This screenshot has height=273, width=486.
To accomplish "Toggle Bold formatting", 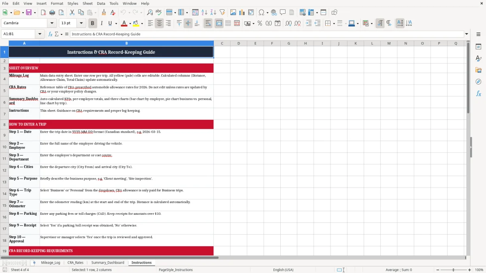I will coord(92,23).
